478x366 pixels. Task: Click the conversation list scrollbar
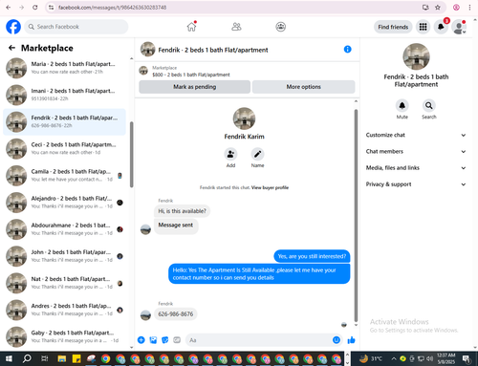(x=131, y=155)
